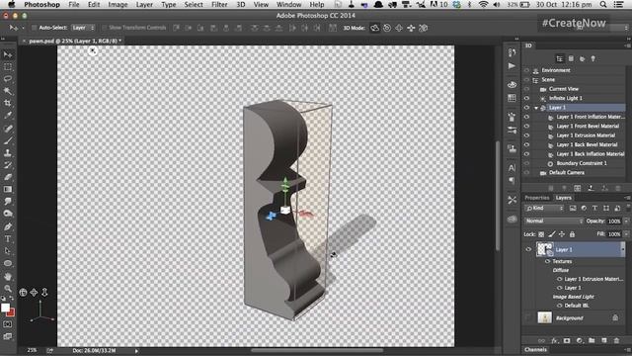The height and width of the screenshot is (356, 632).
Task: Click the Background layer thumbnail
Action: 544,317
